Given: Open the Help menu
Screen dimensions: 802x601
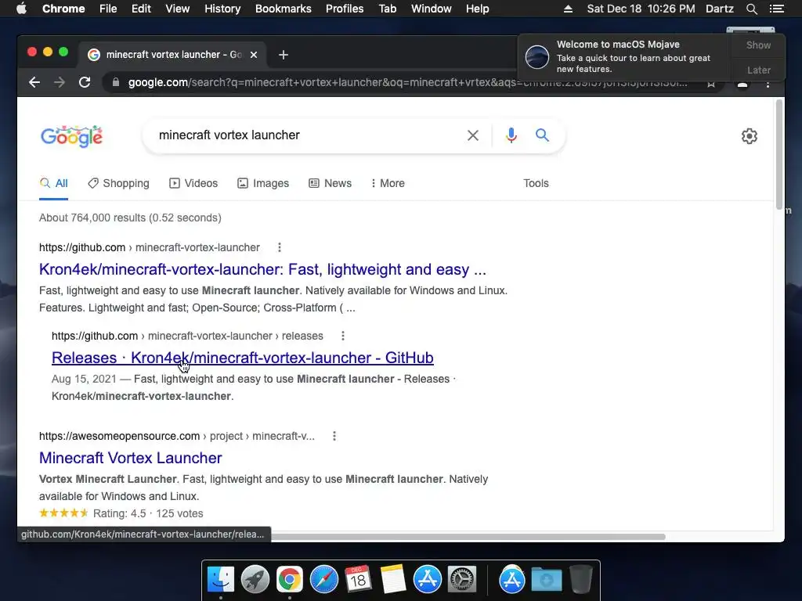Looking at the screenshot, I should click(477, 9).
